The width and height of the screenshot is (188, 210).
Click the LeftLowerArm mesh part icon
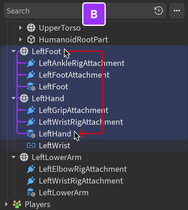pos(24,157)
